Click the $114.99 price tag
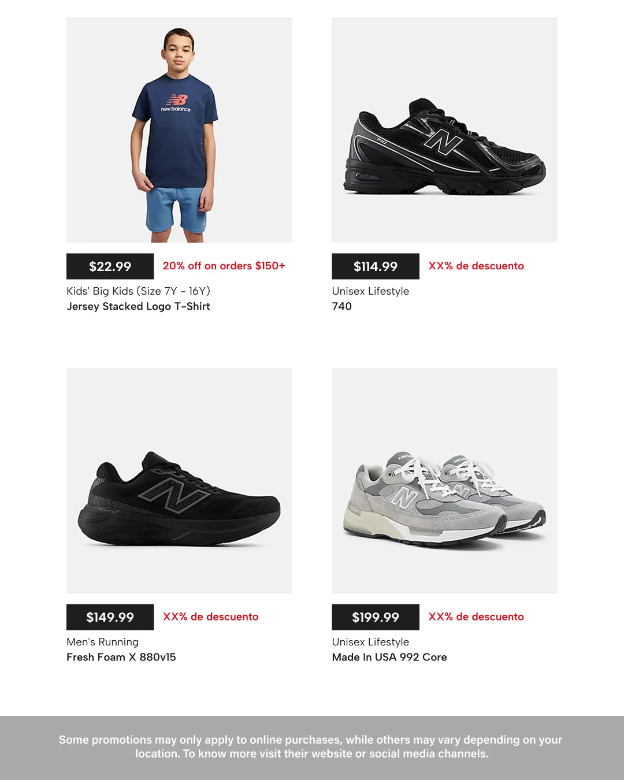Viewport: 624px width, 780px height. pyautogui.click(x=376, y=266)
